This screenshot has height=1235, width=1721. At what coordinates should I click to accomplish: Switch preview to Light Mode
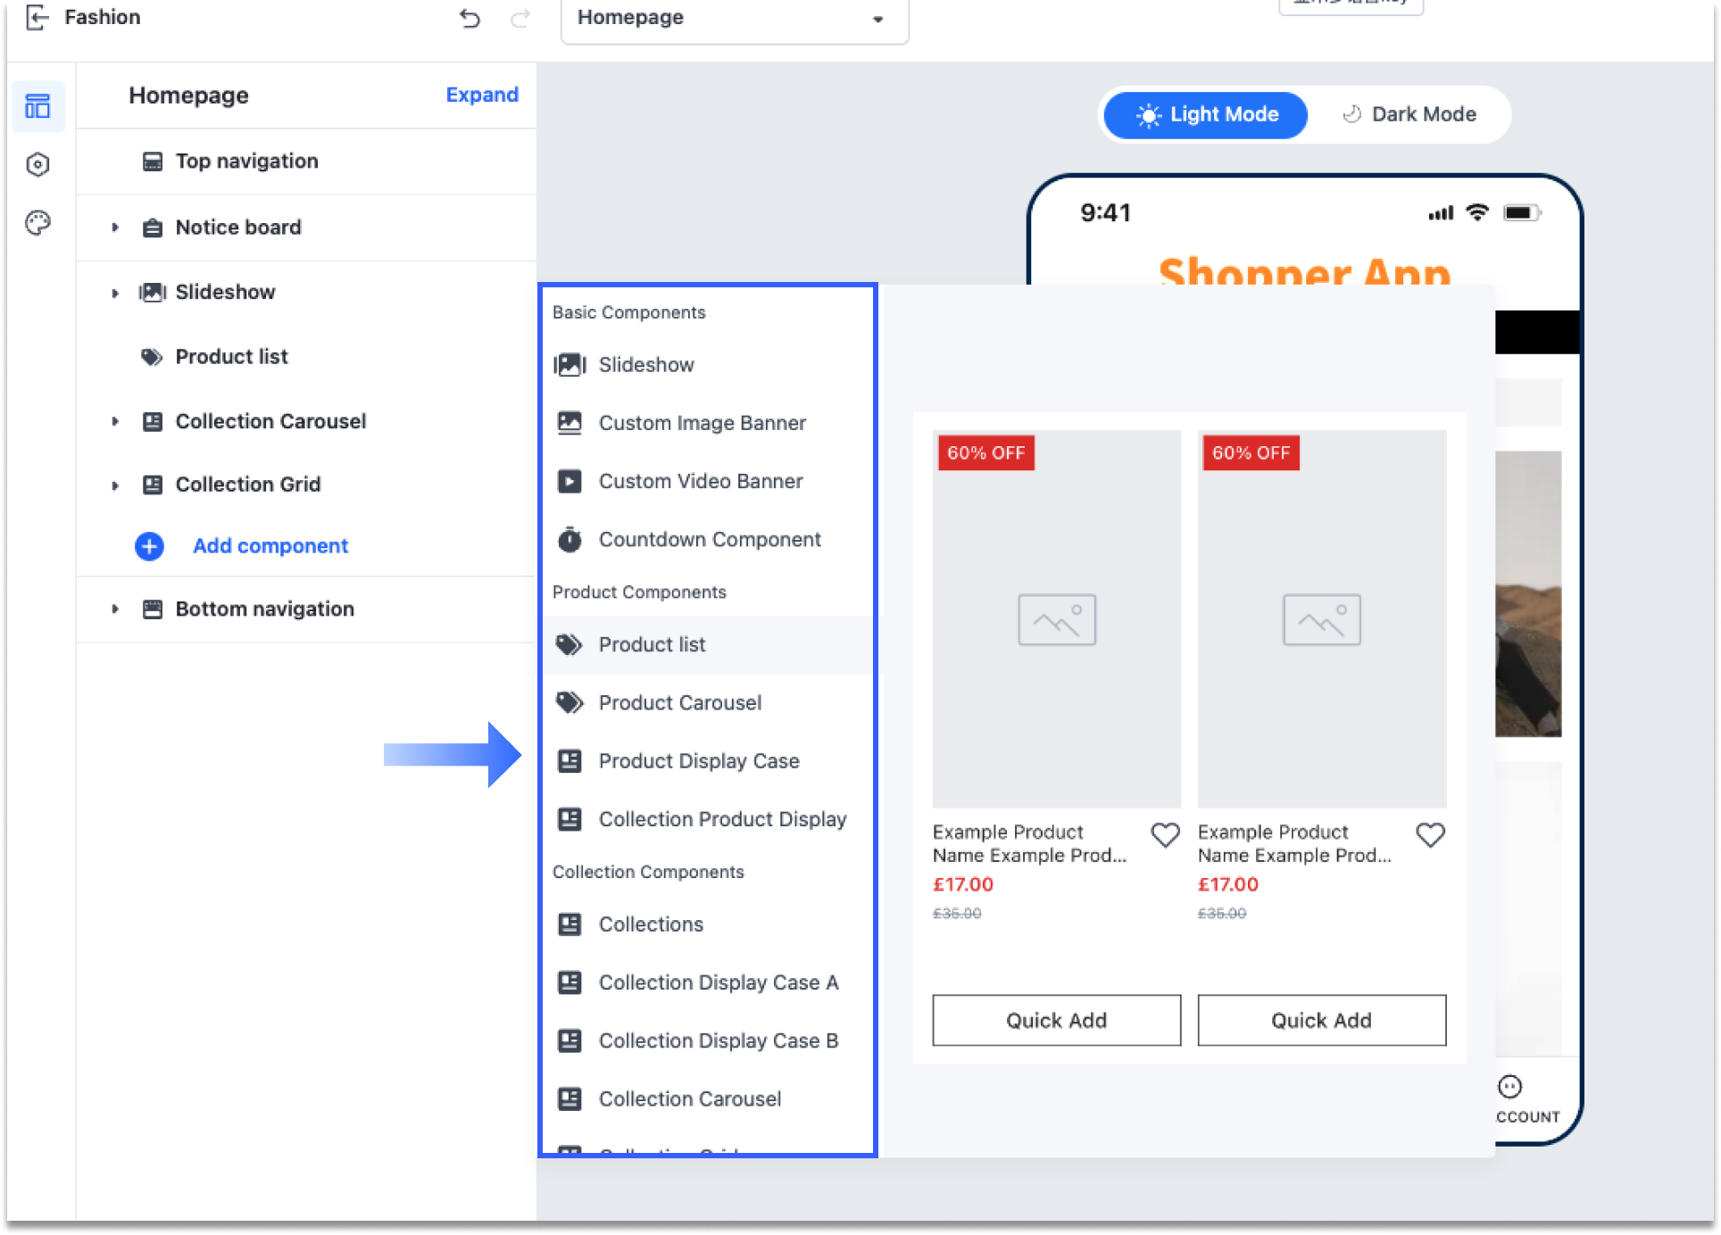tap(1205, 114)
